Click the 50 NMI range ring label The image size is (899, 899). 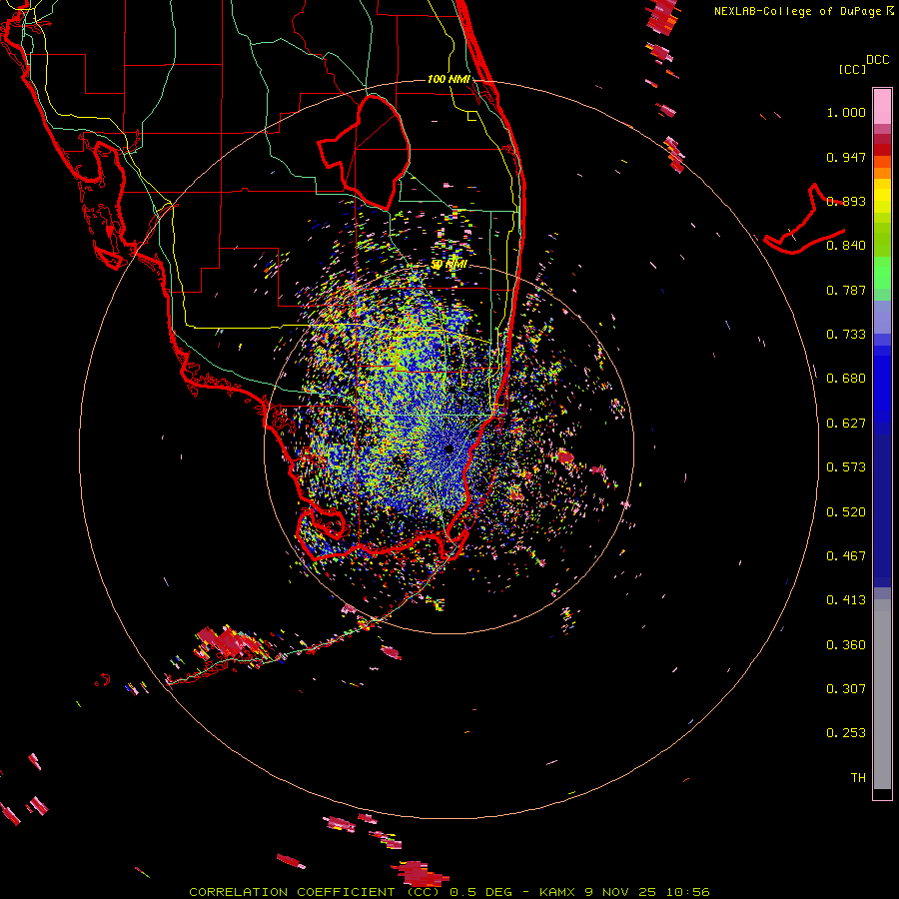(x=449, y=265)
